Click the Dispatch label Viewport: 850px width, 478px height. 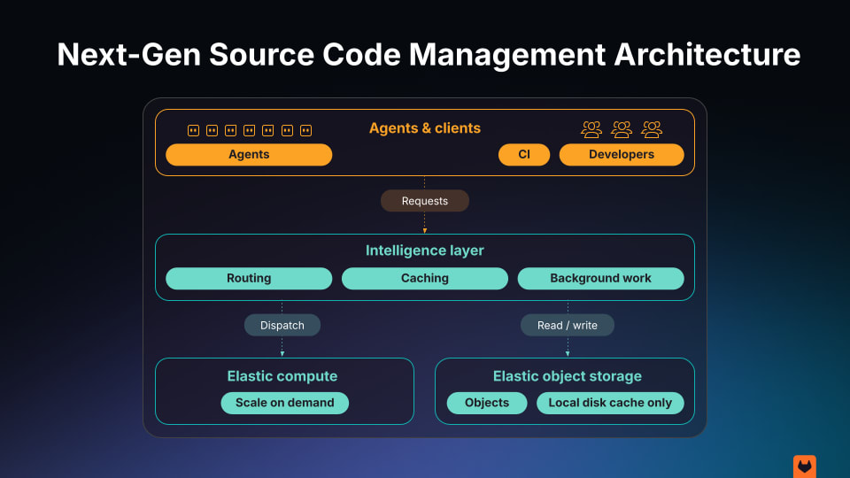[282, 325]
